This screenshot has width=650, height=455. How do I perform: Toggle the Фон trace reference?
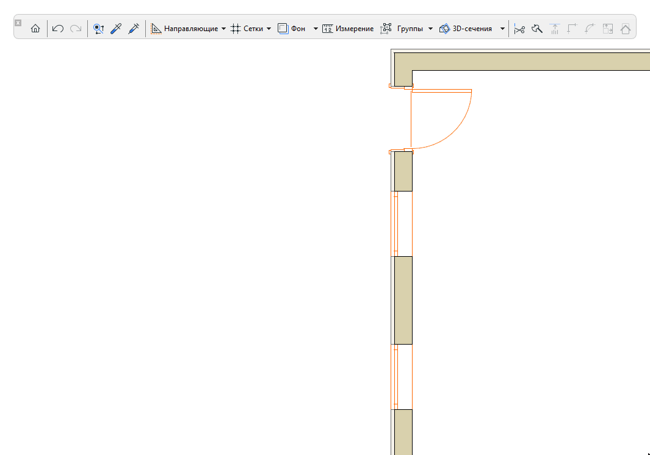[x=292, y=28]
